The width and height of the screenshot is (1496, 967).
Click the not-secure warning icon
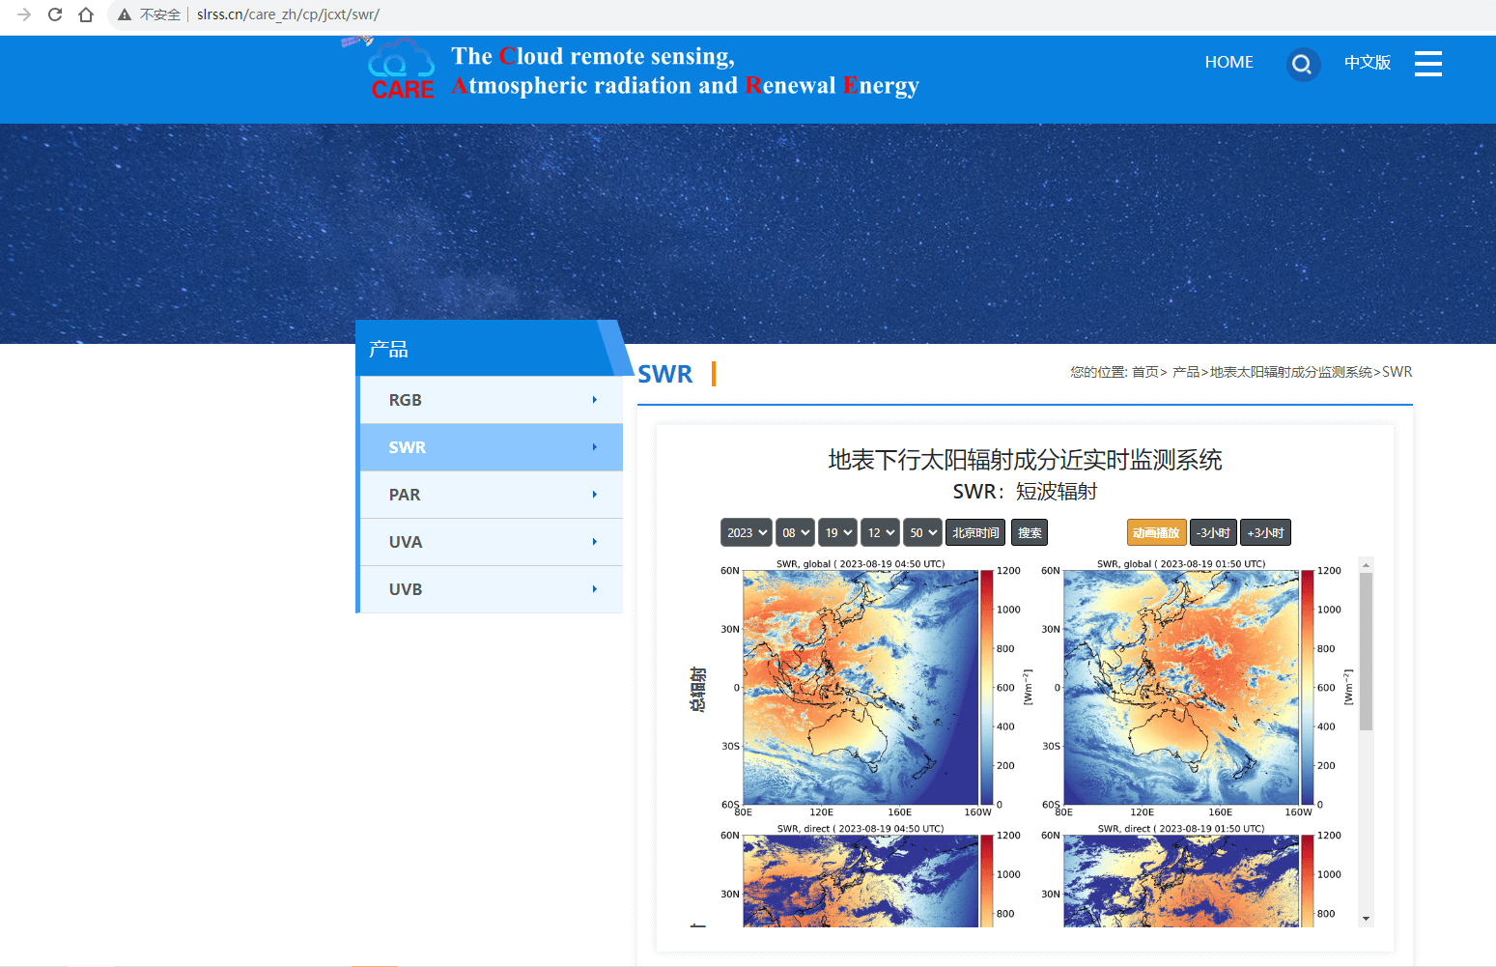(x=125, y=14)
